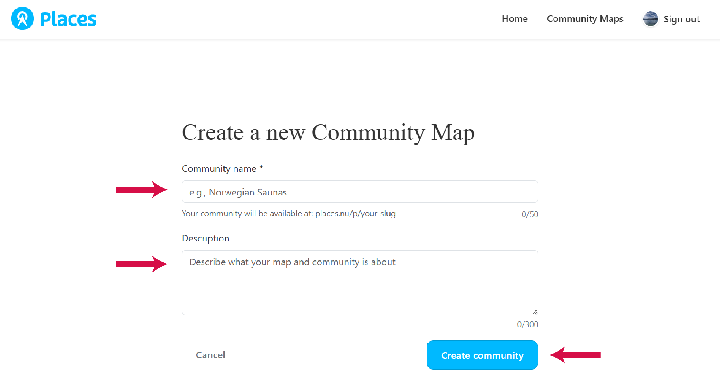Click the 0/300 character counter
Screen dimensions: 720x386
click(x=528, y=324)
